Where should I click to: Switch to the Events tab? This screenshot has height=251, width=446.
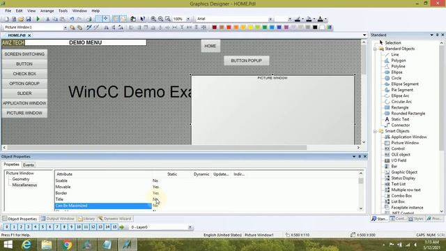pyautogui.click(x=28, y=165)
